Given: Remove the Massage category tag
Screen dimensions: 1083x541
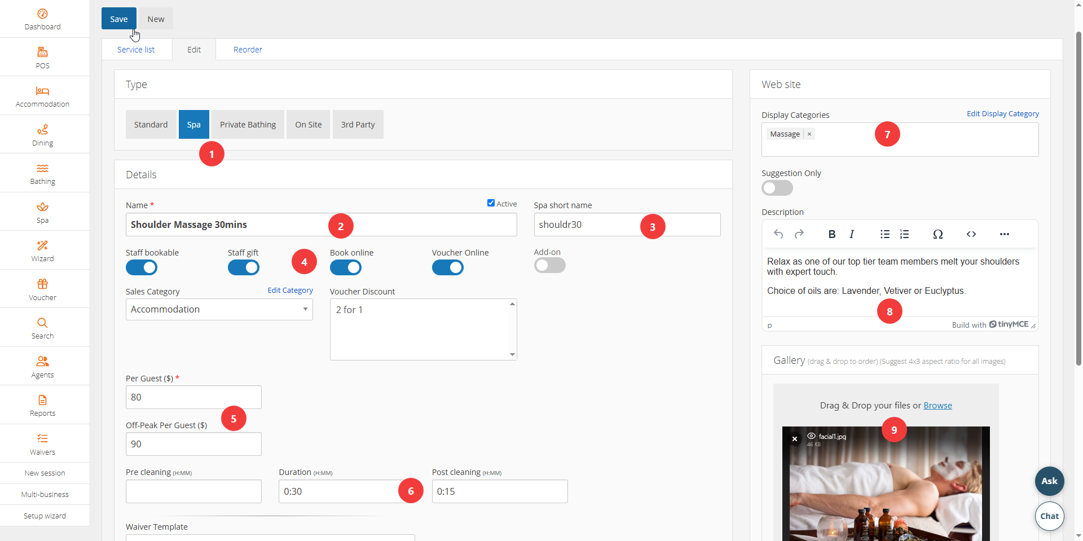Looking at the screenshot, I should (x=809, y=134).
